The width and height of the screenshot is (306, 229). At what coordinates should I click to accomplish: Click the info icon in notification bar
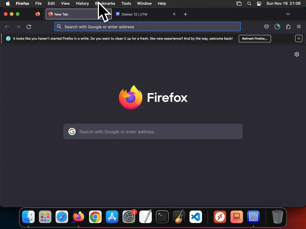8,38
